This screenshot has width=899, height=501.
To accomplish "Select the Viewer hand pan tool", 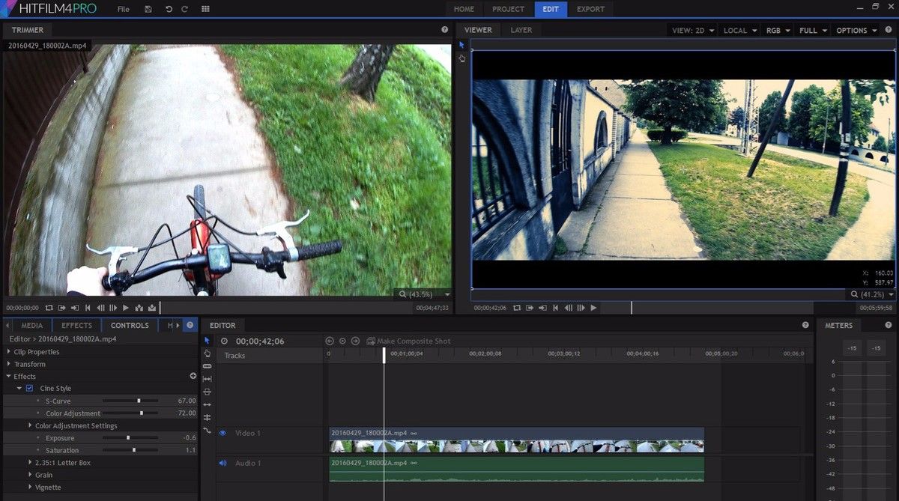I will (x=462, y=58).
